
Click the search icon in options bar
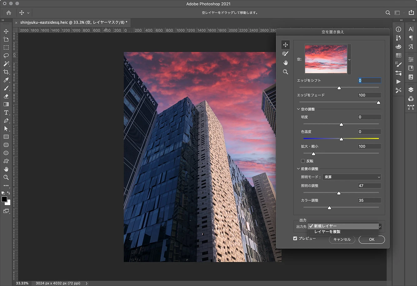point(388,13)
